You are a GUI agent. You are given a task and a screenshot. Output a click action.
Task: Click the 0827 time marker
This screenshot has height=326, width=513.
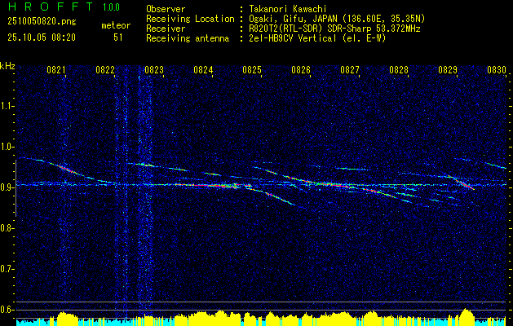click(x=350, y=69)
